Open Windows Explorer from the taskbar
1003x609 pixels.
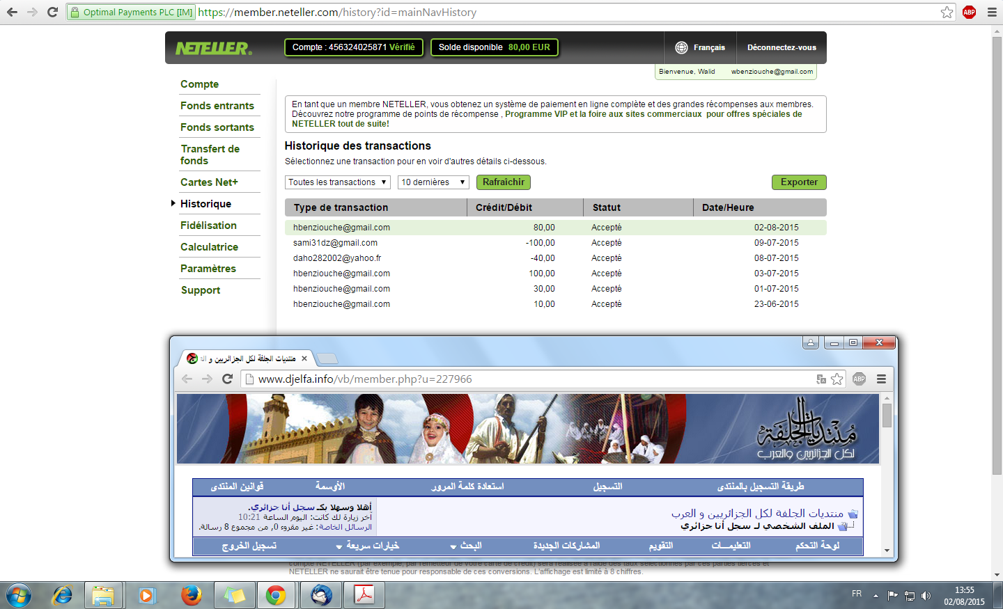(103, 596)
